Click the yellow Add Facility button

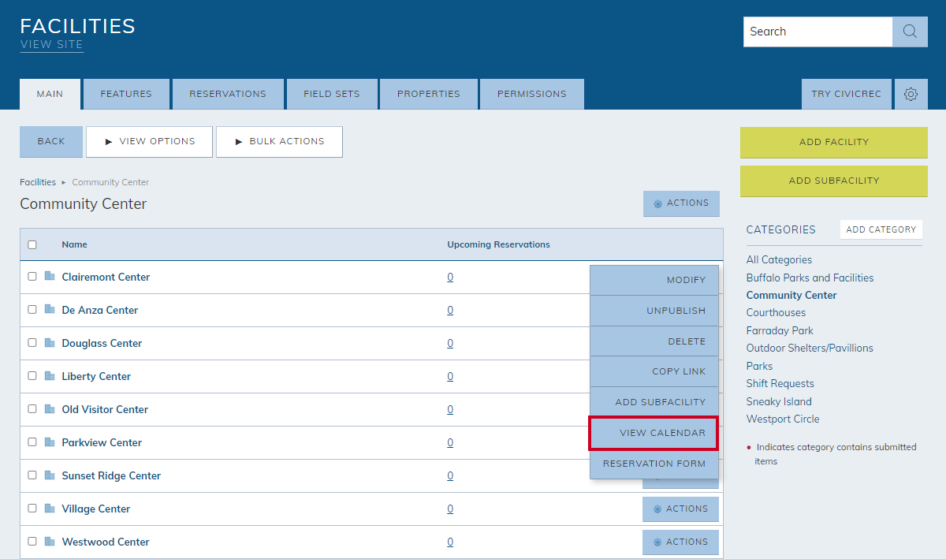[834, 143]
